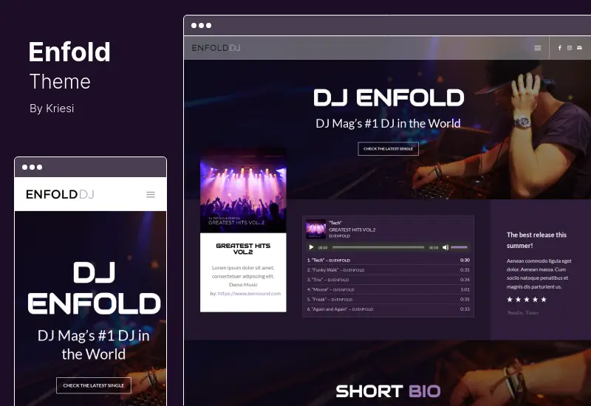Open the bensound.com link
Image resolution: width=591 pixels, height=406 pixels.
click(x=249, y=293)
